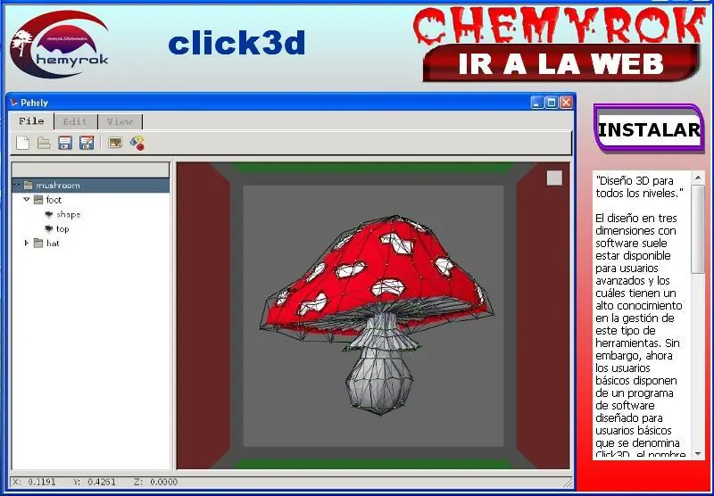Collapse the mushroom root node

[x=17, y=185]
